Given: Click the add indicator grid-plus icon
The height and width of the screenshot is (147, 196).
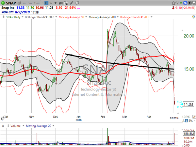Looking at the screenshot, I should point(66,3).
